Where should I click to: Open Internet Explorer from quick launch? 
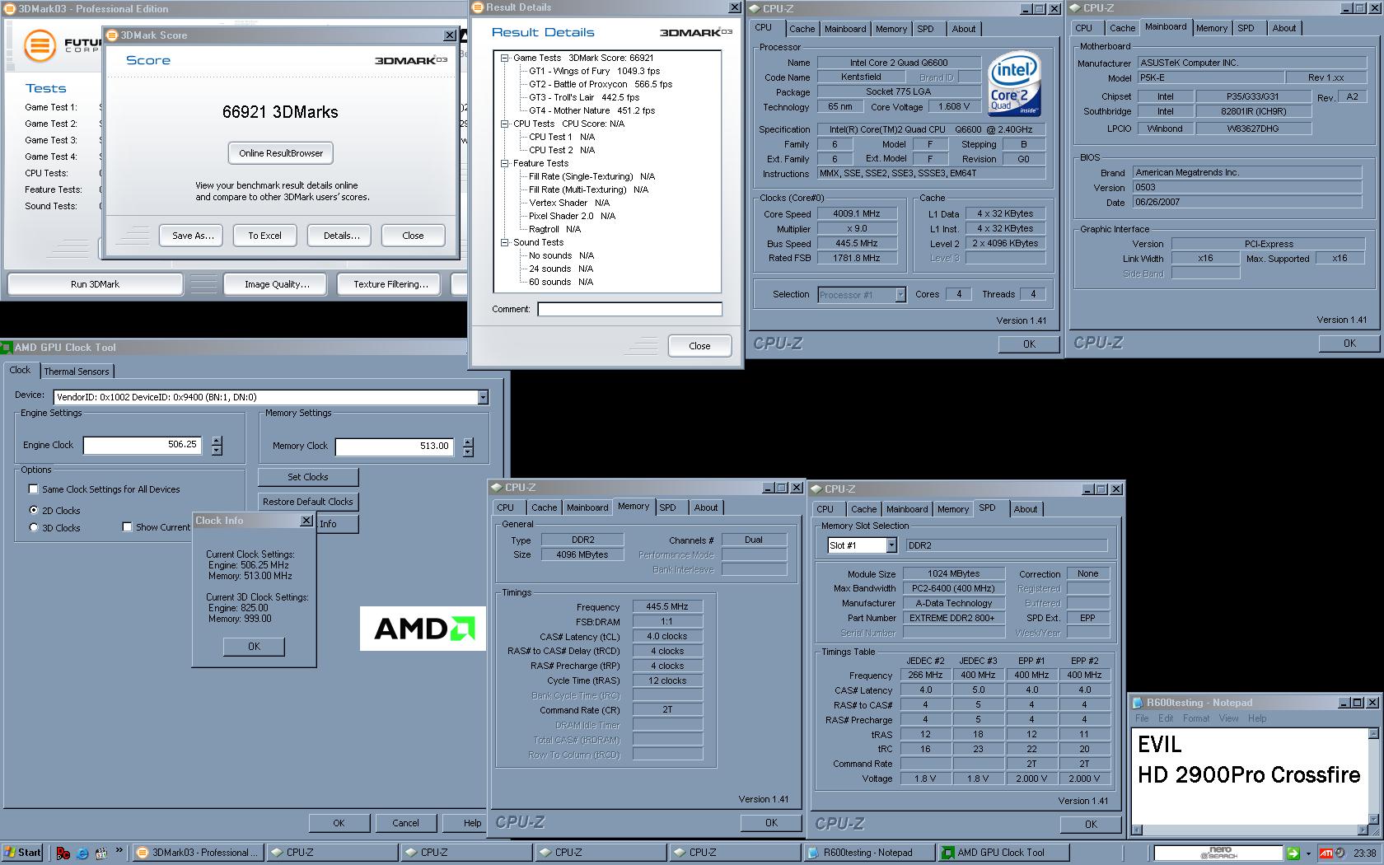(x=82, y=853)
